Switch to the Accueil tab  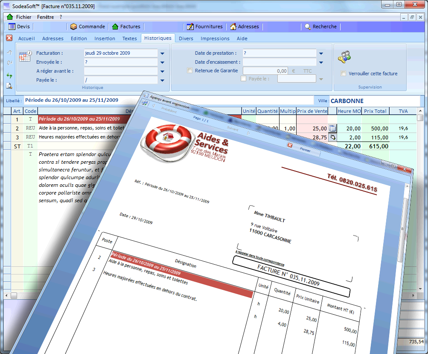[x=26, y=38]
